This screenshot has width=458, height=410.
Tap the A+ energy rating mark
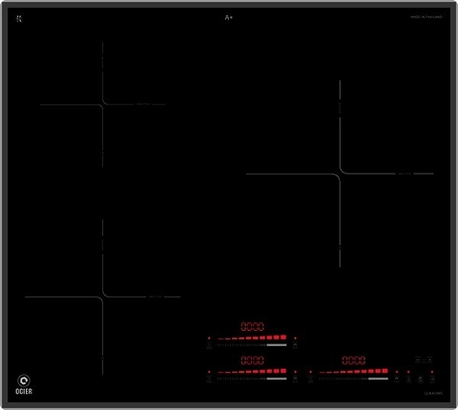click(229, 17)
